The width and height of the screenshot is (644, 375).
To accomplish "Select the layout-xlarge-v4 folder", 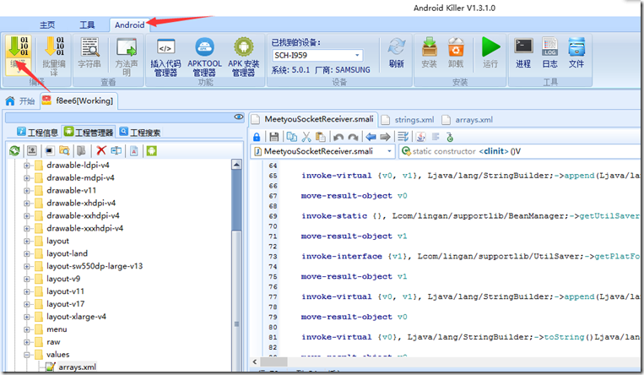I will (76, 317).
